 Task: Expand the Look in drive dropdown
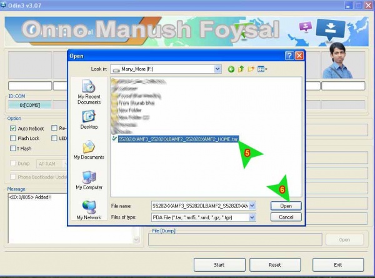pyautogui.click(x=217, y=69)
